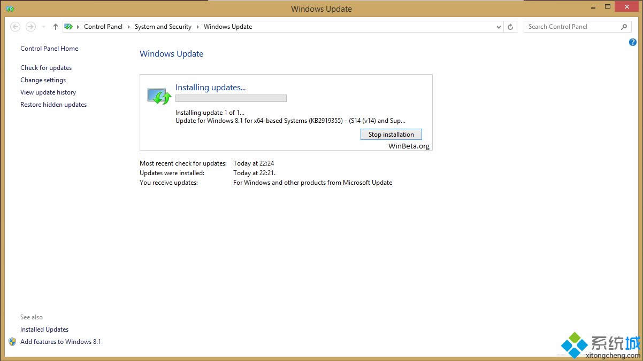Maximize the Windows Update window
This screenshot has height=361, width=643.
607,6
